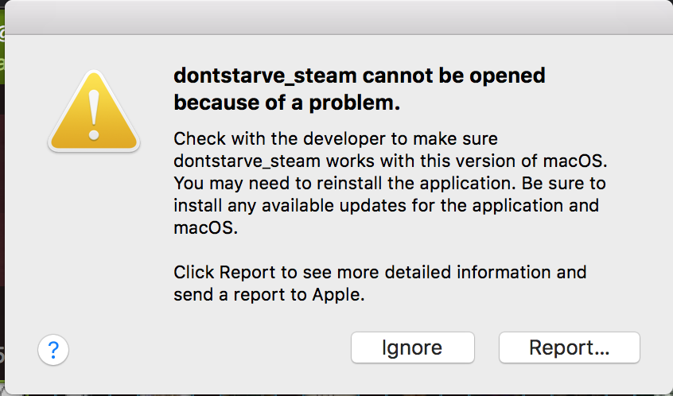Click the exclamation mark inside the warning icon
This screenshot has width=673, height=396.
[94, 115]
